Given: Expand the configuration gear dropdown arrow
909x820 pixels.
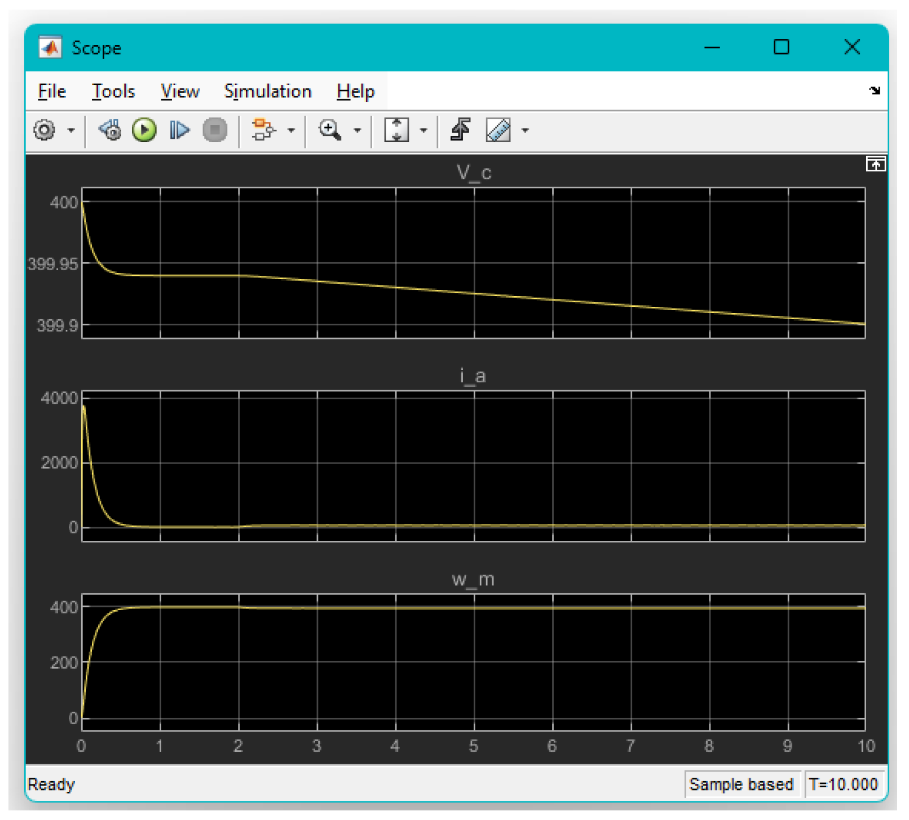Looking at the screenshot, I should pyautogui.click(x=71, y=131).
